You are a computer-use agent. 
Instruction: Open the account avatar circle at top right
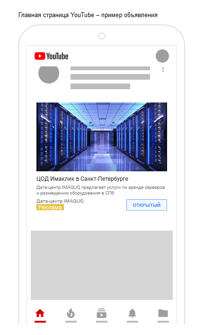(162, 56)
